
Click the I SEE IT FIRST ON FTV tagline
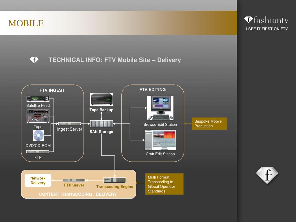[267, 29]
